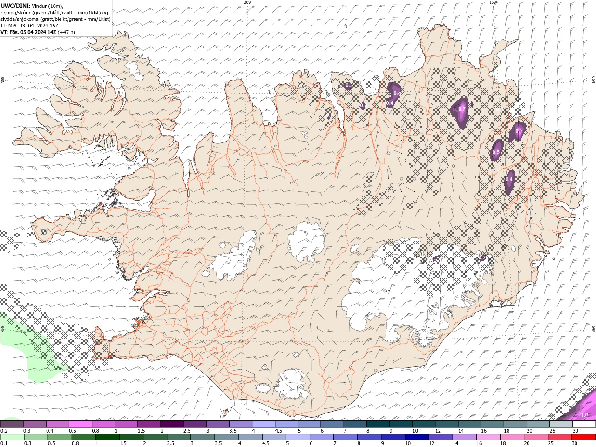This screenshot has width=596, height=447.
Task: Pick the 10 deep blue swatch, rain scale
Action: [416, 437]
